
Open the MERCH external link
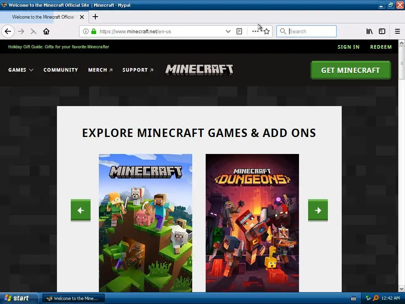coord(100,70)
